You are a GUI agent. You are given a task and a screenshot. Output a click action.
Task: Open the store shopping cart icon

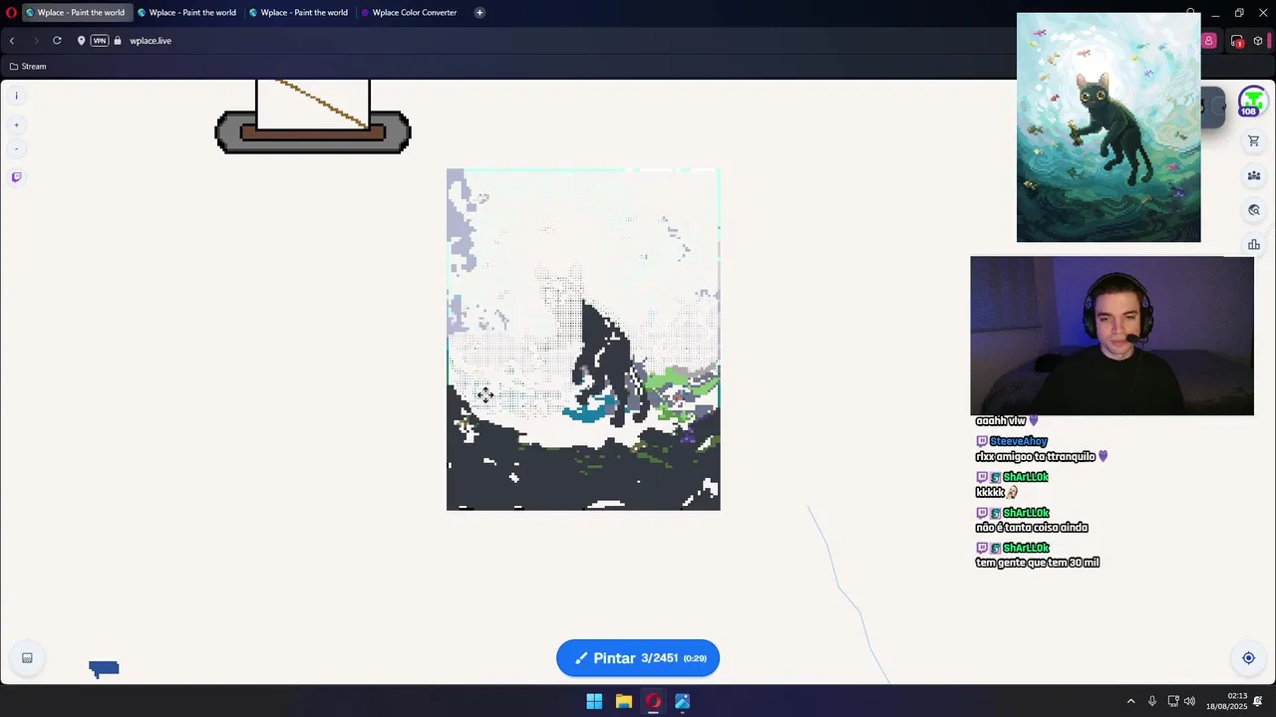(1254, 141)
